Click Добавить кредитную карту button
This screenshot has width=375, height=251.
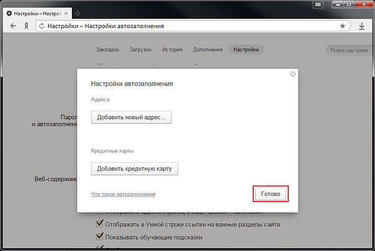(134, 169)
